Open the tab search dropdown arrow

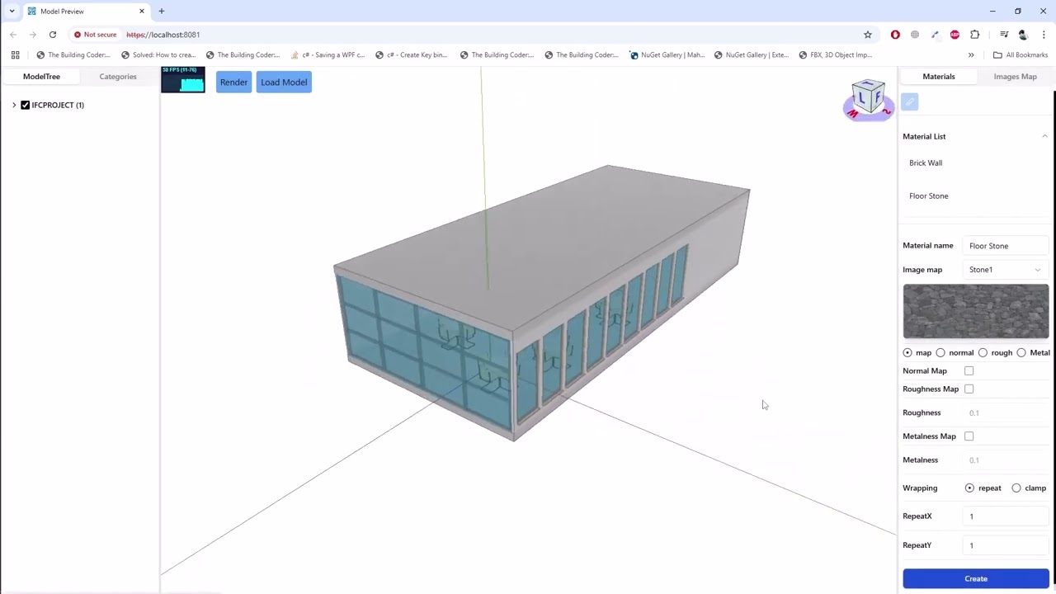pos(12,11)
